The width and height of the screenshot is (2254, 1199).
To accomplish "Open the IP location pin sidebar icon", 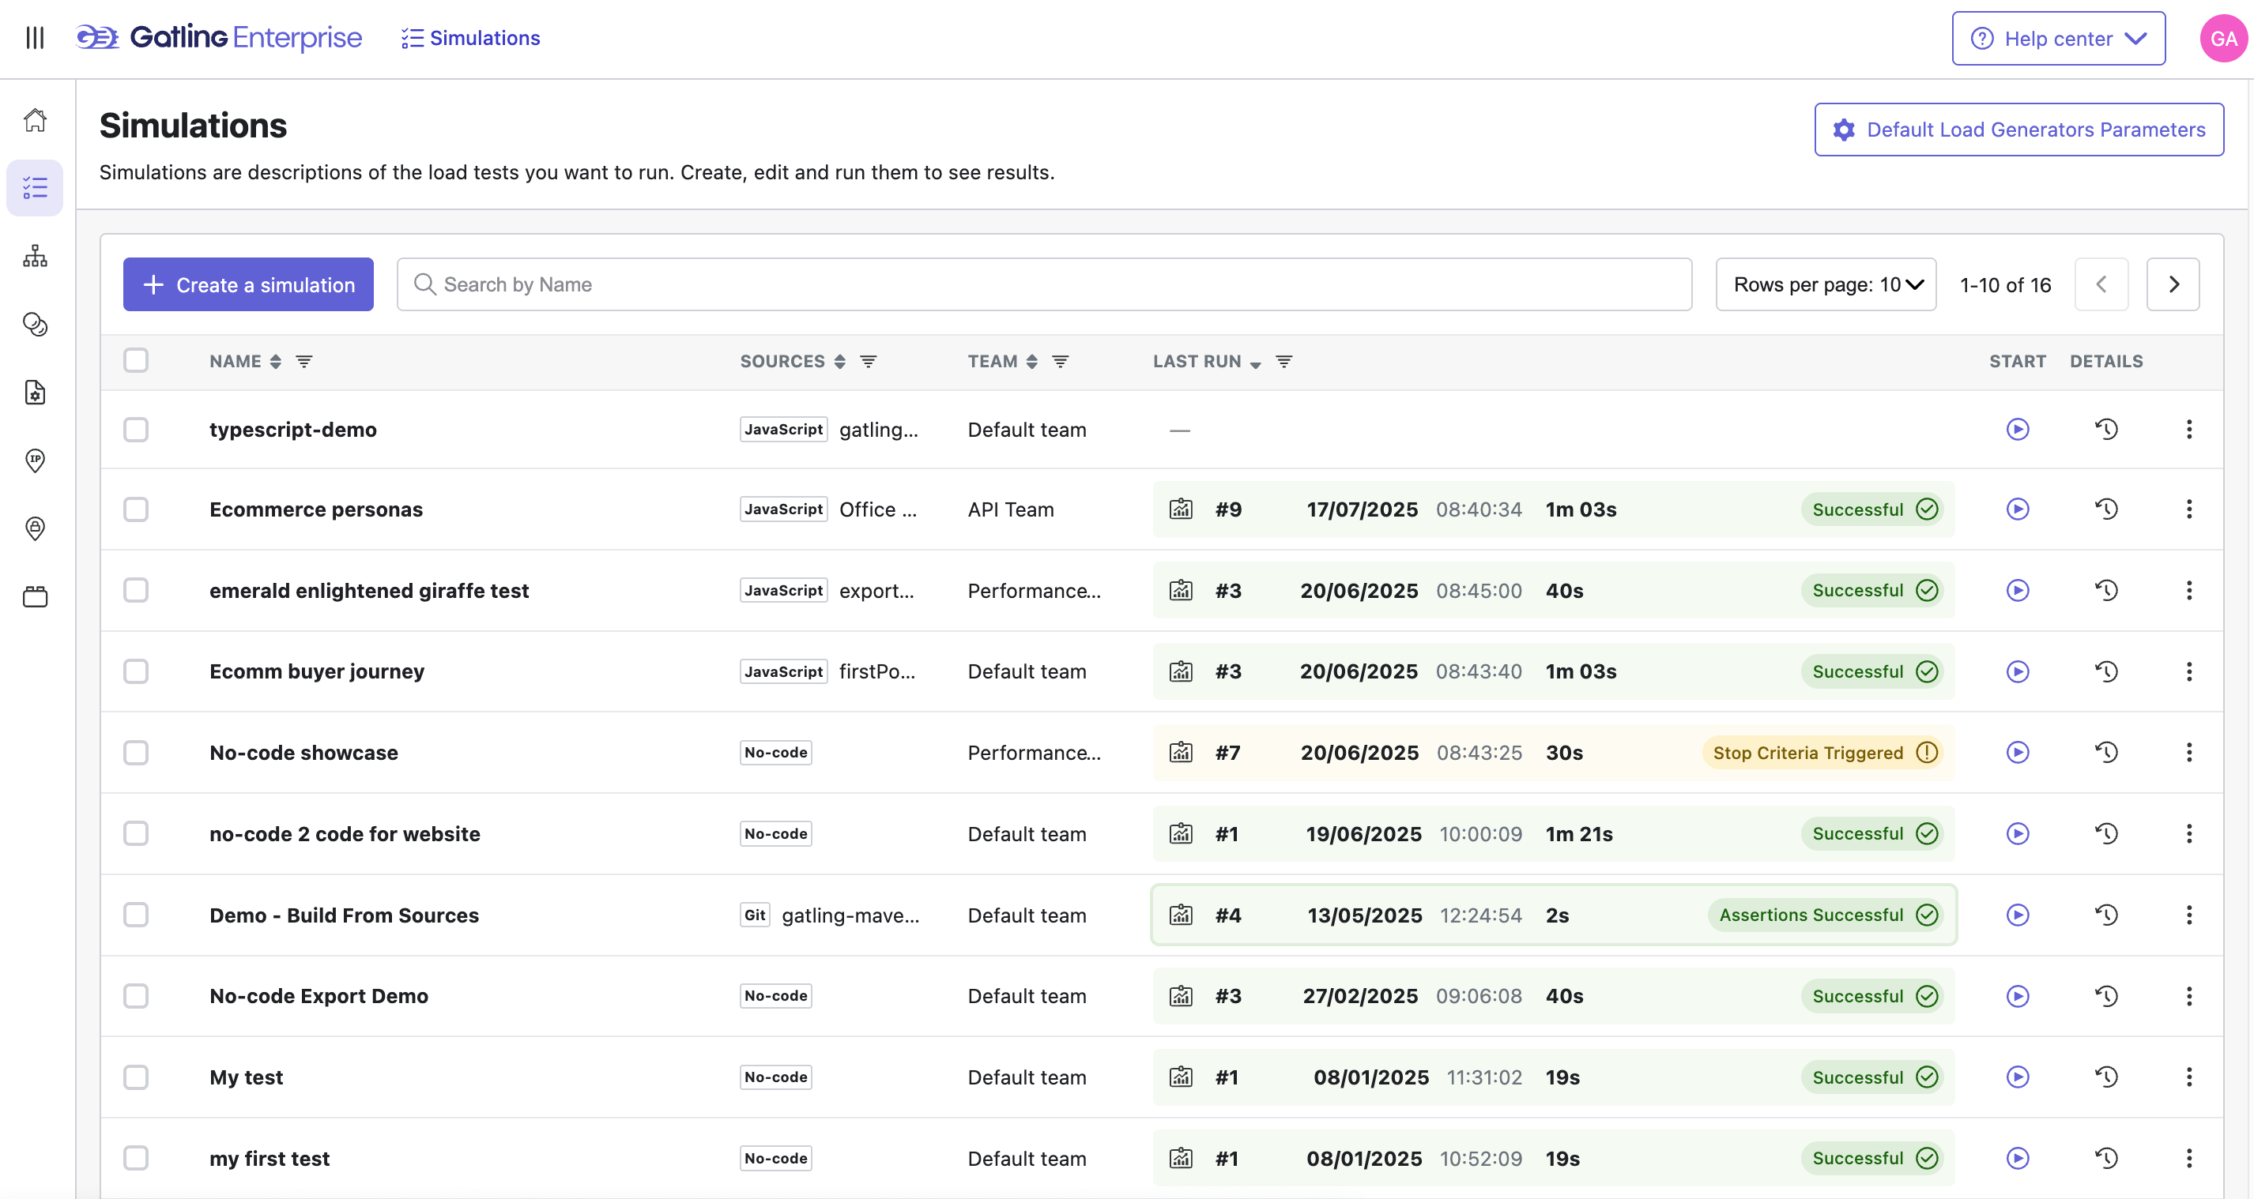I will (x=35, y=460).
